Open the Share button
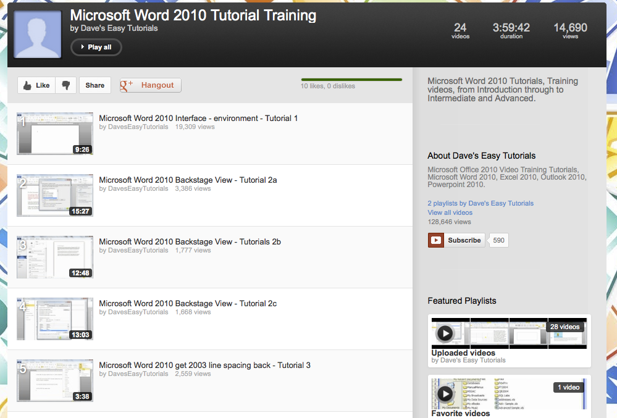 coord(95,85)
